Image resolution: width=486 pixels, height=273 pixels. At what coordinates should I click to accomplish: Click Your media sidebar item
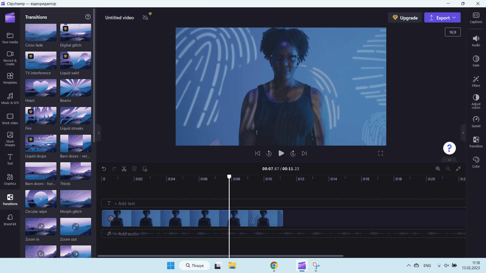pos(10,37)
